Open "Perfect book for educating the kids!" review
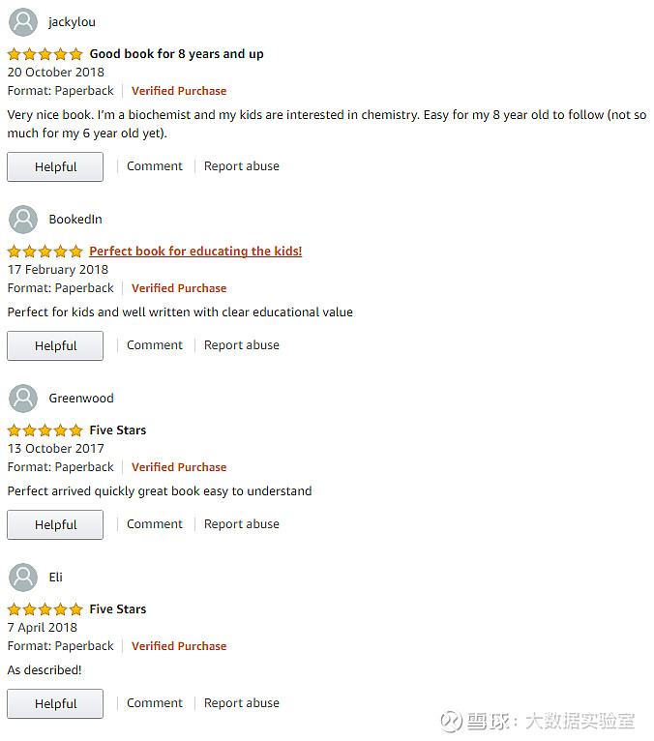The height and width of the screenshot is (741, 654). coord(195,252)
